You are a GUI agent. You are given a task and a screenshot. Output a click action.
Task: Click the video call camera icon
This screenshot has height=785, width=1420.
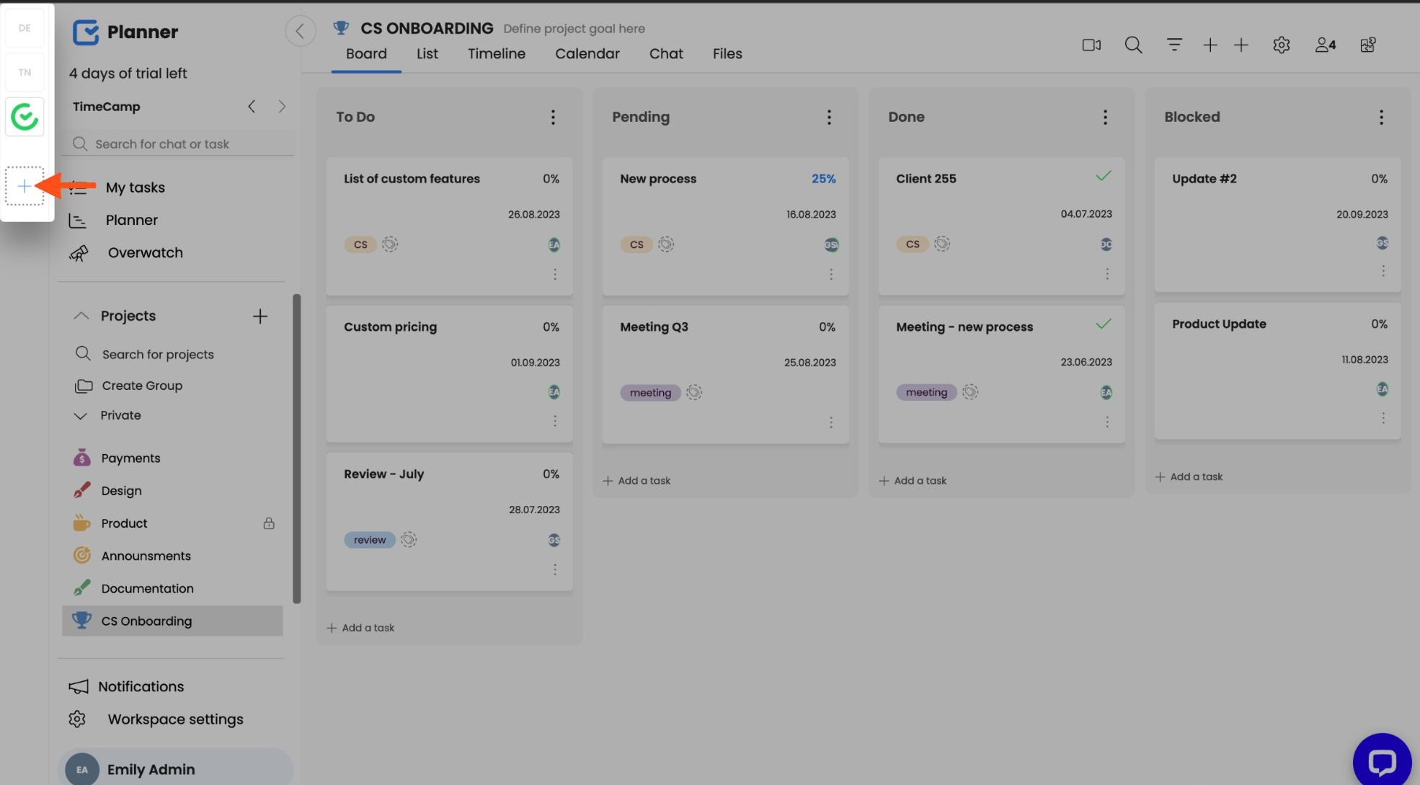point(1091,45)
